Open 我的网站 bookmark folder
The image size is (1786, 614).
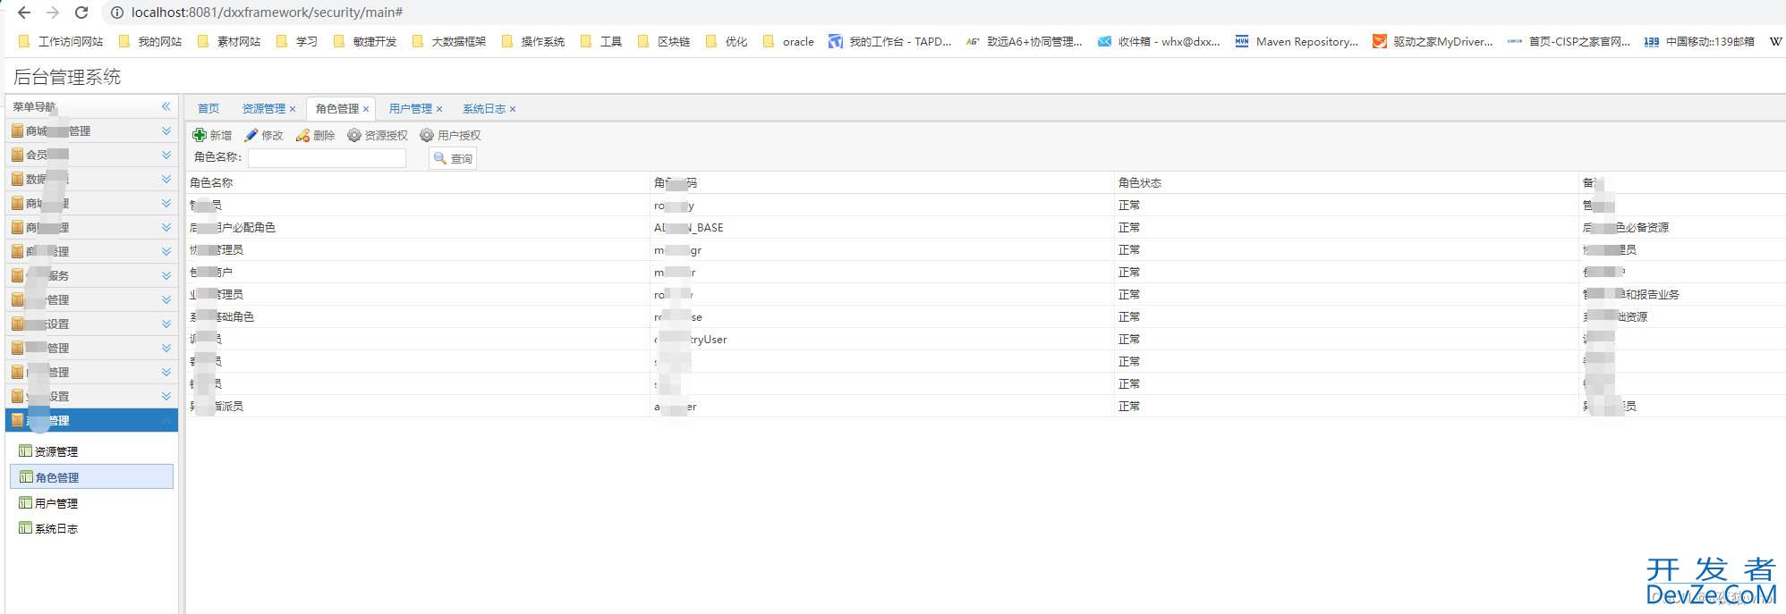click(x=150, y=41)
